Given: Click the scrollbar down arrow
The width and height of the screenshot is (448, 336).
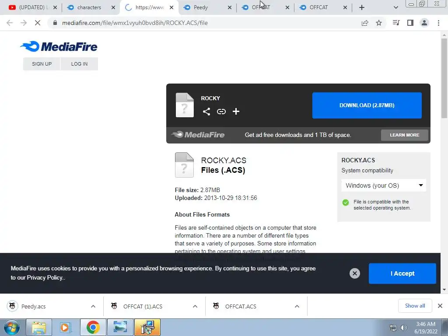Looking at the screenshot, I should [x=444, y=290].
